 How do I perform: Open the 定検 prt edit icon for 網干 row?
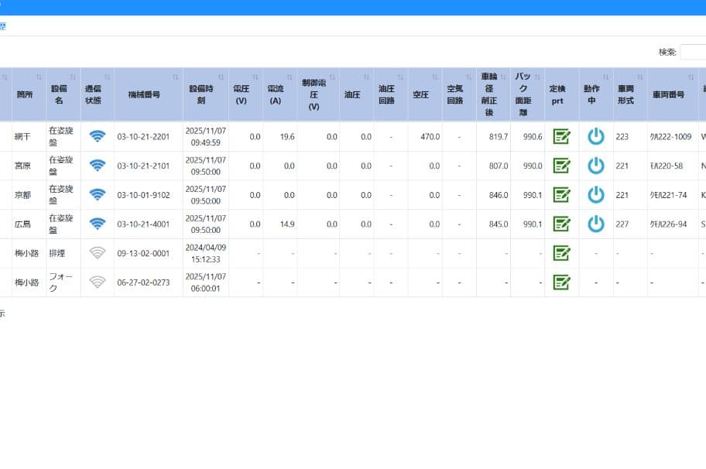[x=561, y=136]
